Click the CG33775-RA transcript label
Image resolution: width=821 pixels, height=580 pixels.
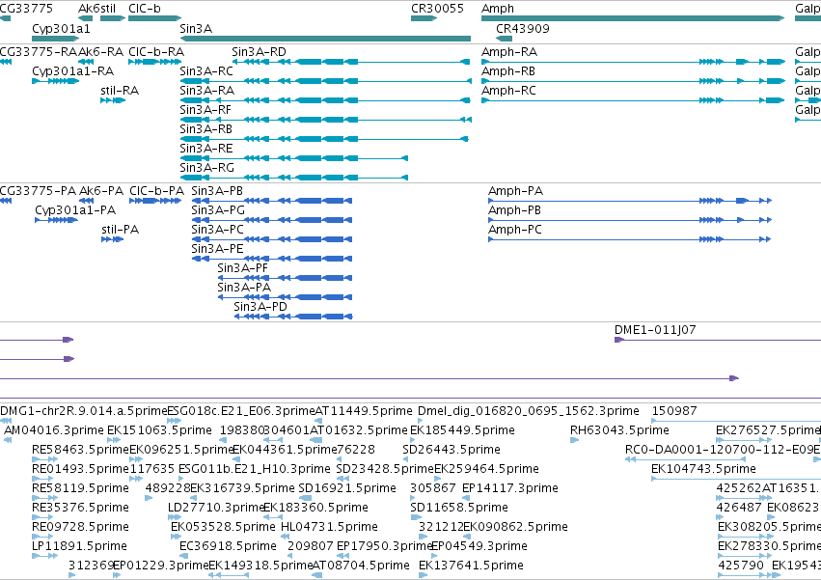(39, 52)
